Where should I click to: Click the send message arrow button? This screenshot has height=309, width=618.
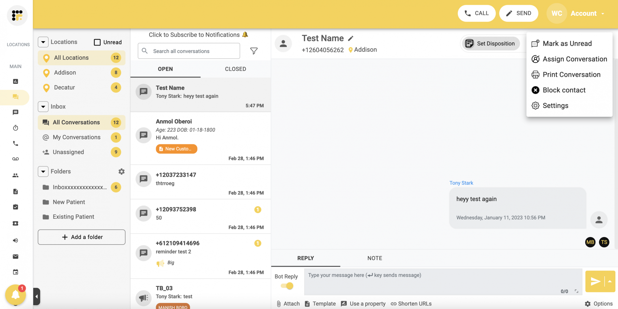click(595, 281)
